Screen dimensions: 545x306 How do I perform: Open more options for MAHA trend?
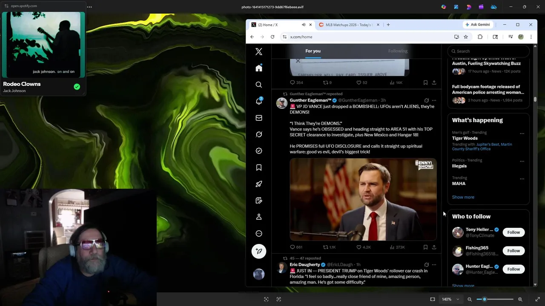point(522,179)
